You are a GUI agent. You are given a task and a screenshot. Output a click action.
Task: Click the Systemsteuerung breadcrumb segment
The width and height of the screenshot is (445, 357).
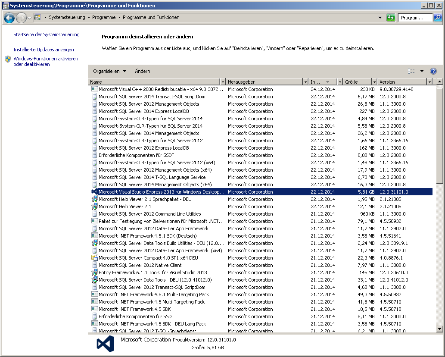(x=67, y=17)
